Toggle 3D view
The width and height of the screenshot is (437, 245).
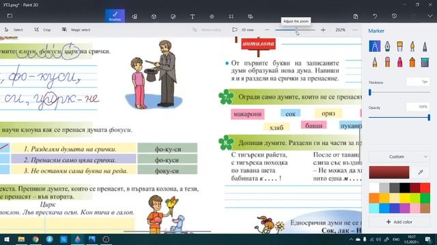coord(243,30)
